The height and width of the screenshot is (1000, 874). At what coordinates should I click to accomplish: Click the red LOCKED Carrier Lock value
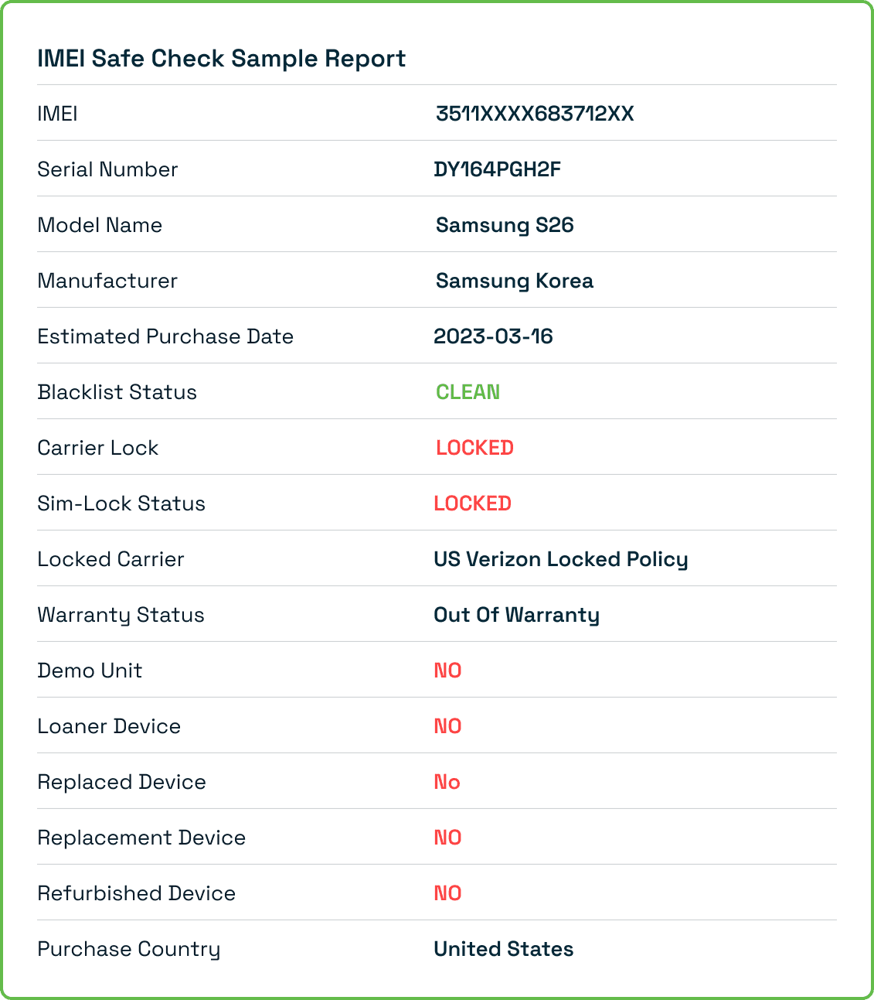474,448
